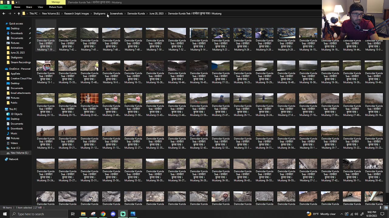The image size is (389, 218).
Task: Navigate to Research Snipit images breadcrumb
Action: point(77,14)
